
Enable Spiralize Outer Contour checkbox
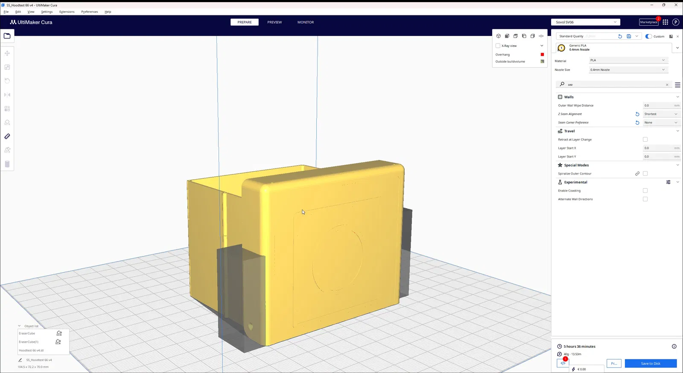coord(645,174)
